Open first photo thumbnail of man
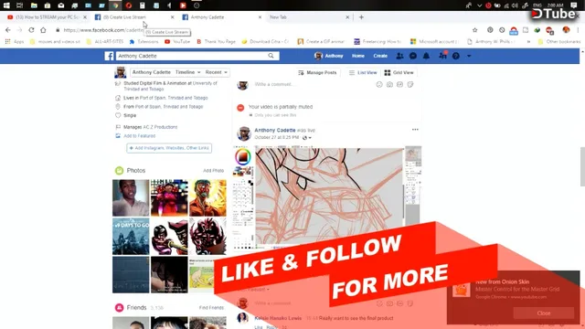This screenshot has height=329, width=585. coord(131,197)
